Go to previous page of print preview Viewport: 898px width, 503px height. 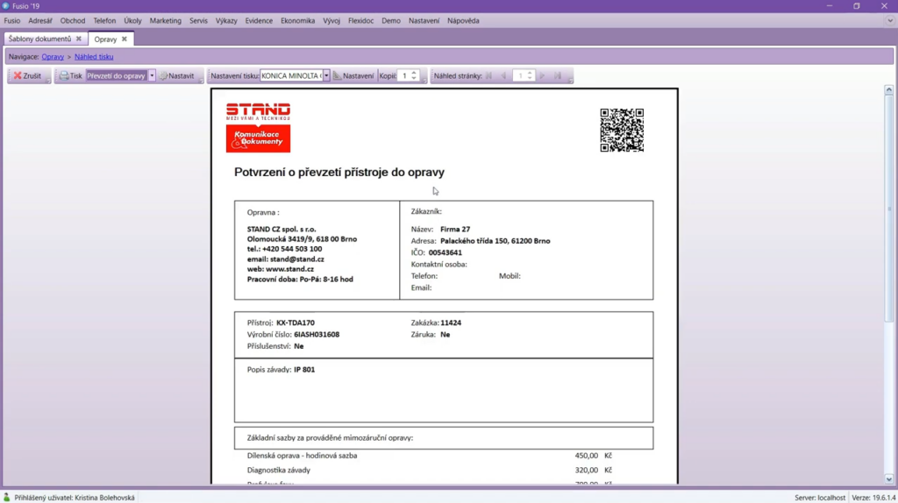click(x=503, y=76)
